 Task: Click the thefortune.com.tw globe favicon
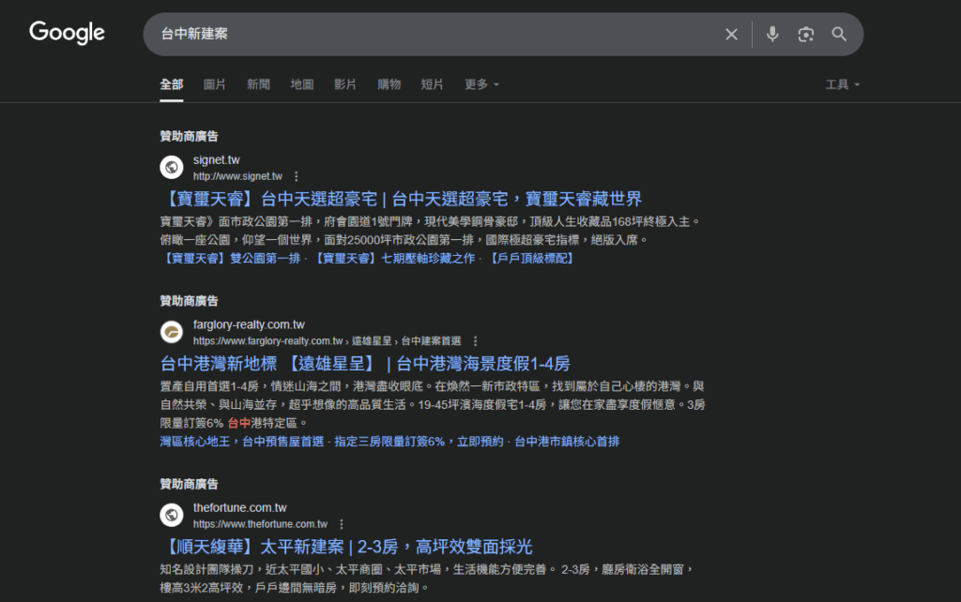(x=172, y=515)
